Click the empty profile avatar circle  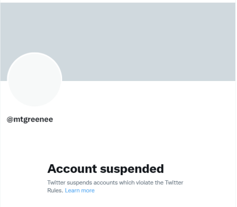tap(35, 79)
